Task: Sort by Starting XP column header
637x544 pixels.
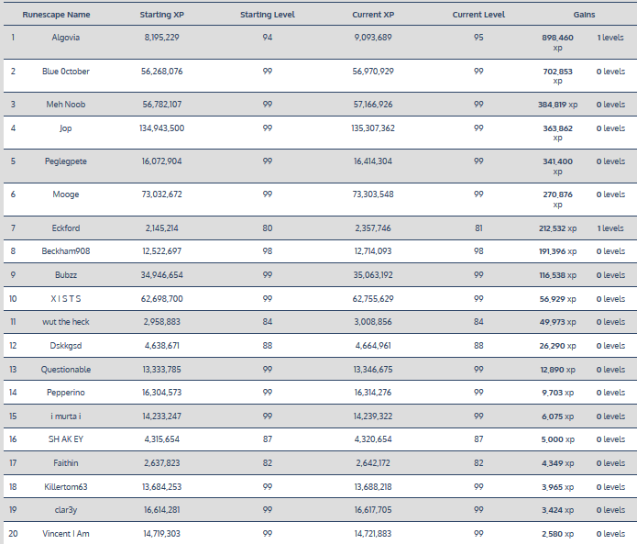Action: (163, 16)
